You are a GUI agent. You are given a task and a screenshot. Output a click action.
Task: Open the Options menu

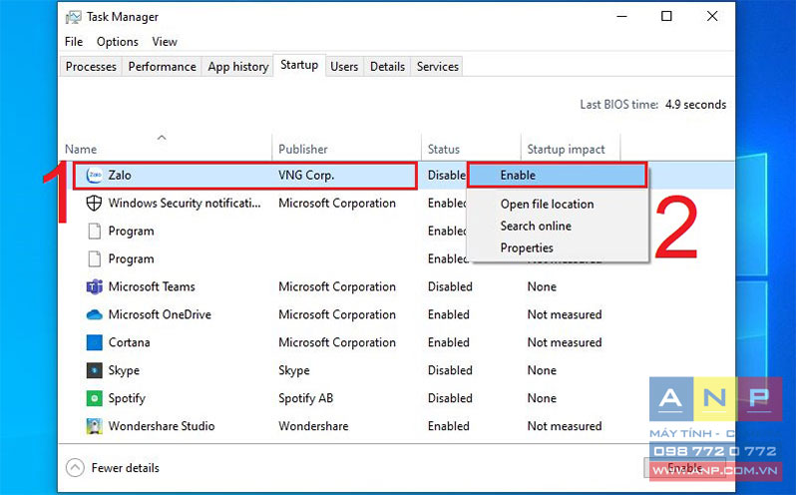pyautogui.click(x=117, y=42)
